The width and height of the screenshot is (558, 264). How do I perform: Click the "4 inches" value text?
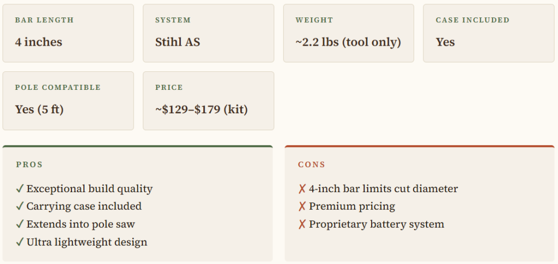tap(39, 42)
